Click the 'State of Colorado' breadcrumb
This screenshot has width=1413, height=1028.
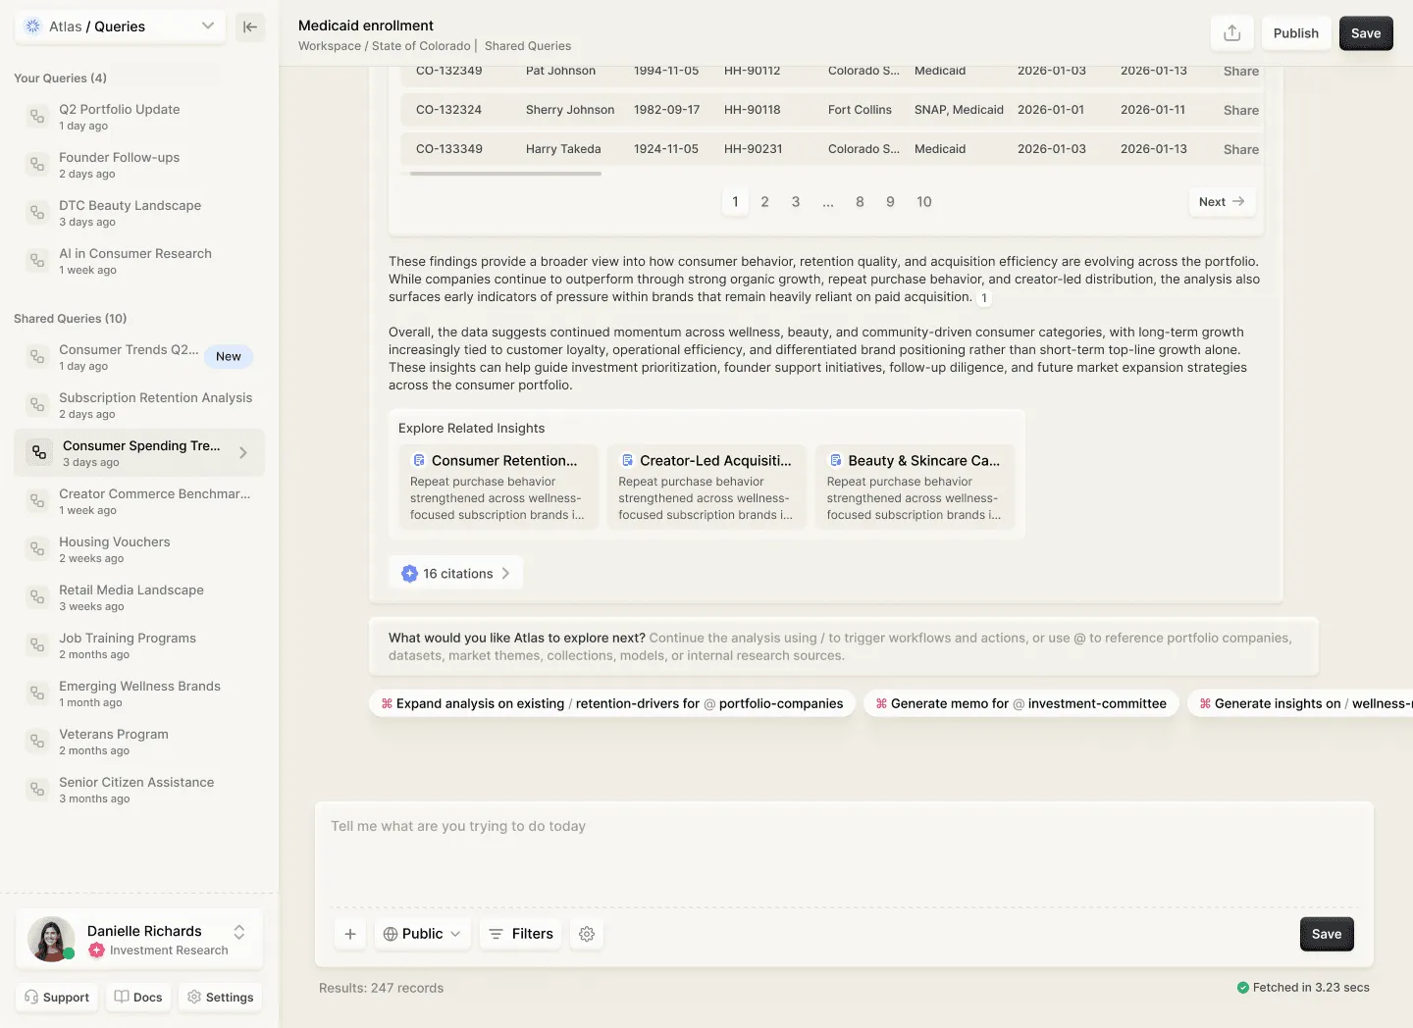coord(421,46)
